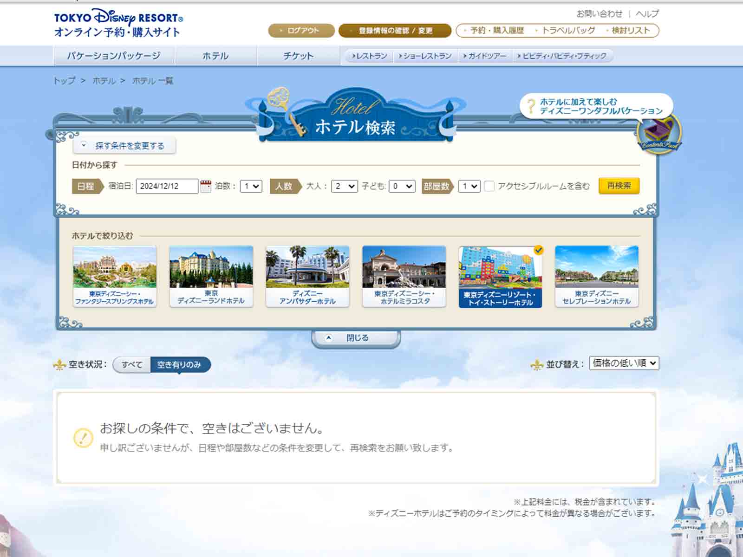Viewport: 743px width, 557px height.
Task: Open the adults count dropdown
Action: [344, 186]
